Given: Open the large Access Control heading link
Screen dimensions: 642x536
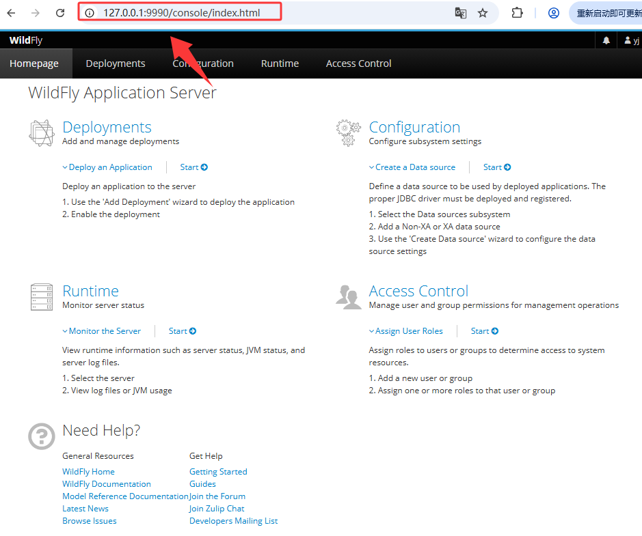Looking at the screenshot, I should pyautogui.click(x=418, y=291).
